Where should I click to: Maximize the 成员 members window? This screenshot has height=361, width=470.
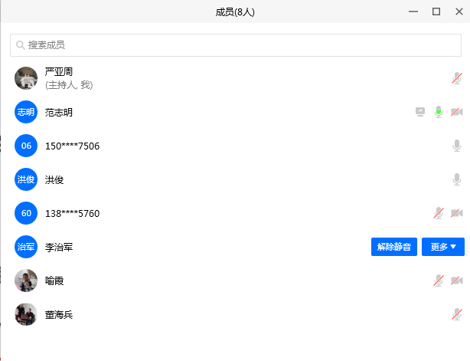tap(436, 11)
